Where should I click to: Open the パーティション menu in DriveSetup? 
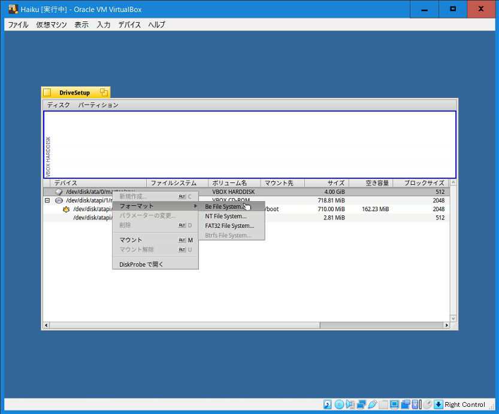pos(98,105)
